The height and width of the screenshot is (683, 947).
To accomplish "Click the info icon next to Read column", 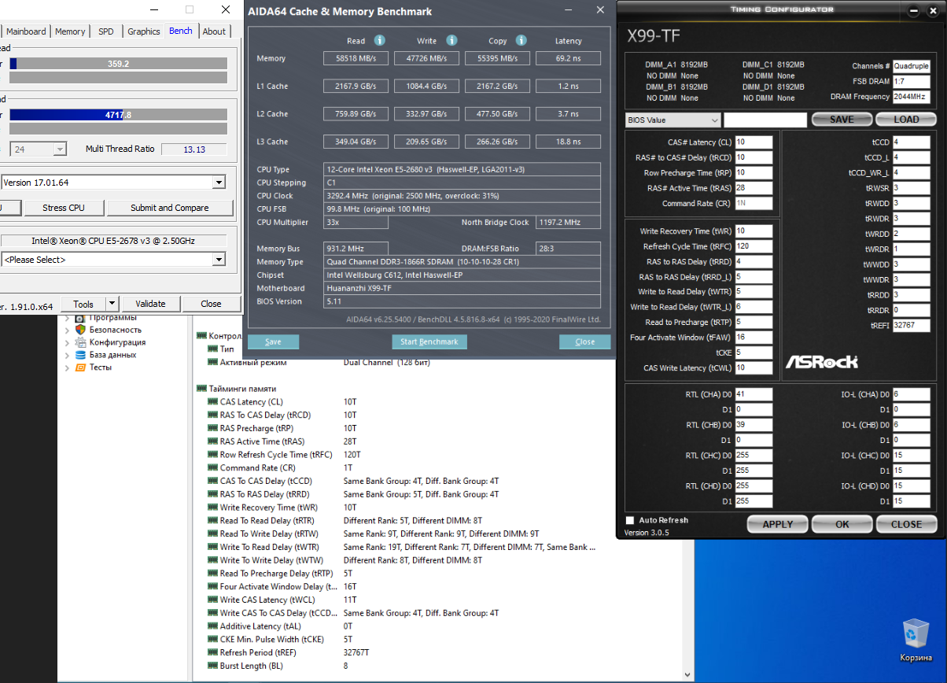I will 379,40.
